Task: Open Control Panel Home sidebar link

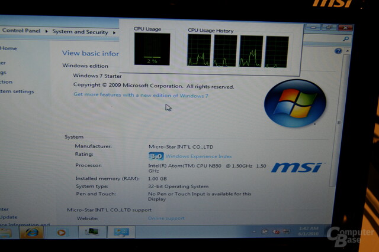Action: (x=8, y=48)
